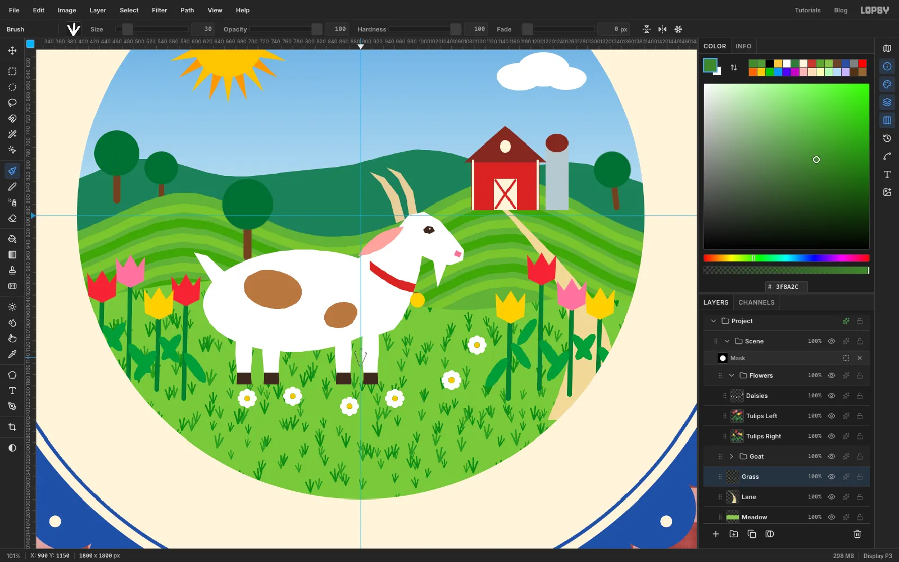Collapse the Flowers group
This screenshot has height=562, width=899.
click(732, 375)
